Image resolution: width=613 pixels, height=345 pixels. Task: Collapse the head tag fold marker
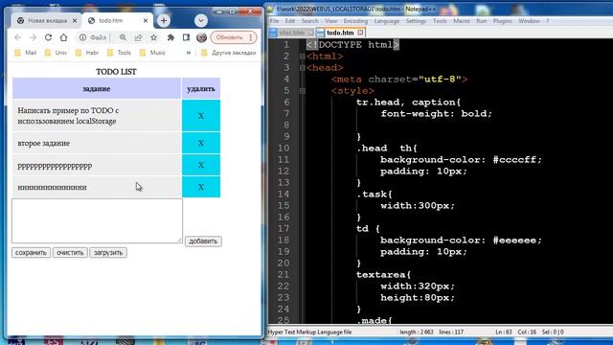303,68
